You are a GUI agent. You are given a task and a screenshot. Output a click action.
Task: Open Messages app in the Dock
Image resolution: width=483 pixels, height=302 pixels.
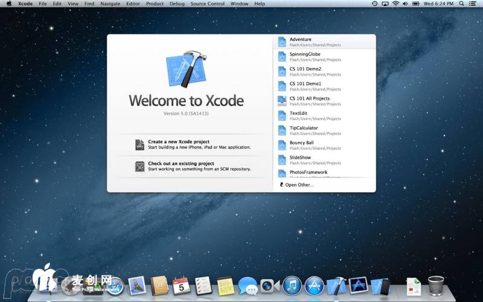click(248, 285)
